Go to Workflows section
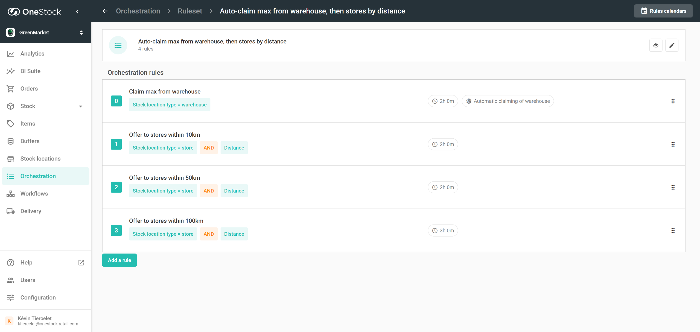 (x=34, y=194)
